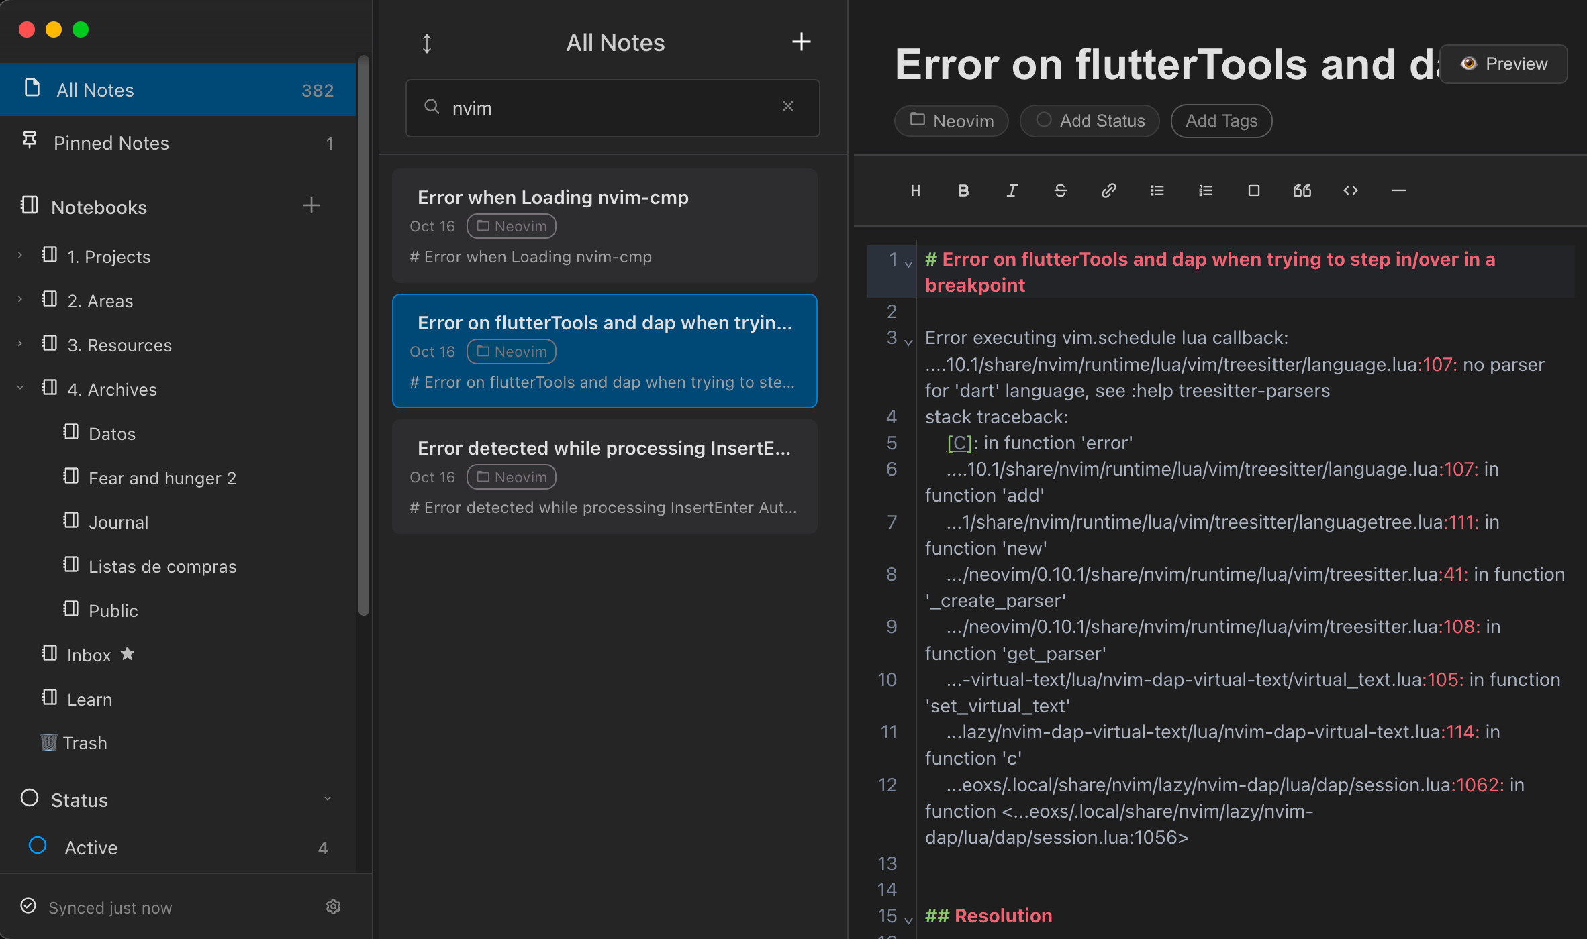
Task: Select All Notes in sidebar
Action: 178,90
